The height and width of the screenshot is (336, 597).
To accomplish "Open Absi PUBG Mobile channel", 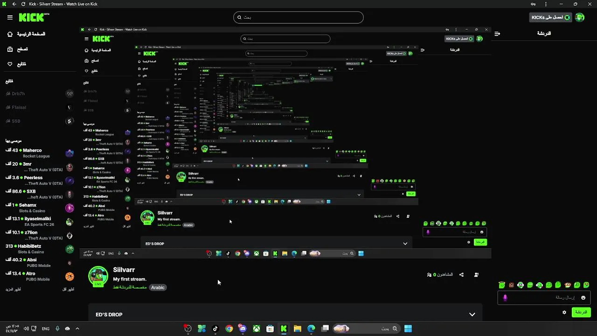I will [39, 262].
